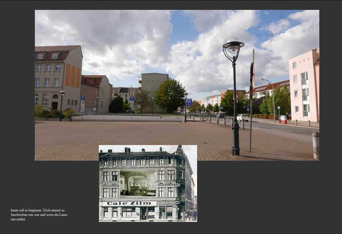This screenshot has width=342, height=234.
Task: Click the blue parking sign beside the central tree
Action: [x=189, y=103]
